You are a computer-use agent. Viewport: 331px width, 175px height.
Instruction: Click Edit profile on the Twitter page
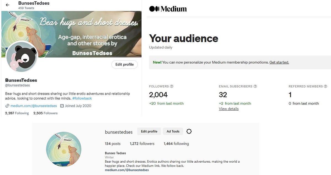[124, 64]
